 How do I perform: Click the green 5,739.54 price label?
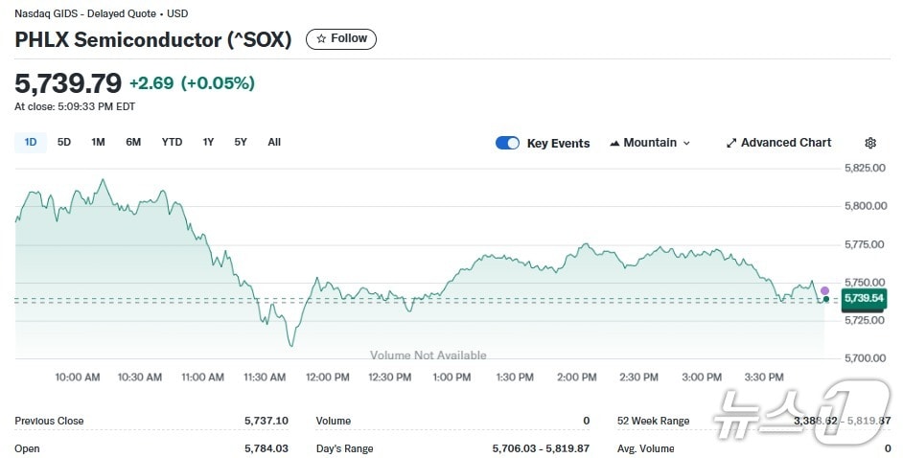[863, 299]
